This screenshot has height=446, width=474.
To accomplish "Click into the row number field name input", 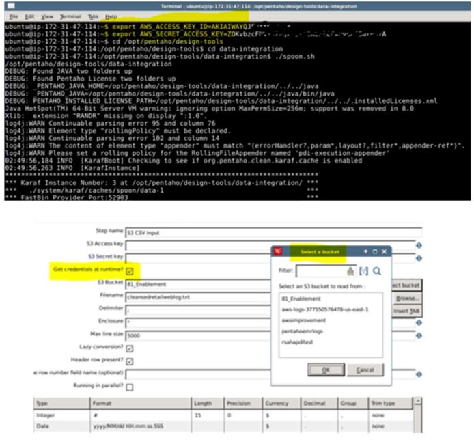I will point(198,374).
